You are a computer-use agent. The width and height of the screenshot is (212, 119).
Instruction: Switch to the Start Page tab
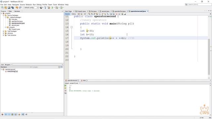tap(68, 11)
